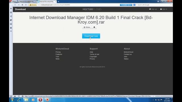Click the second gear icon in the Opera sidebar
Screen dimensions: 182x102
click(11, 12)
